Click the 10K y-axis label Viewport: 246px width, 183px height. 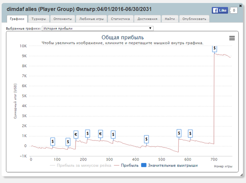pyautogui.click(x=23, y=46)
